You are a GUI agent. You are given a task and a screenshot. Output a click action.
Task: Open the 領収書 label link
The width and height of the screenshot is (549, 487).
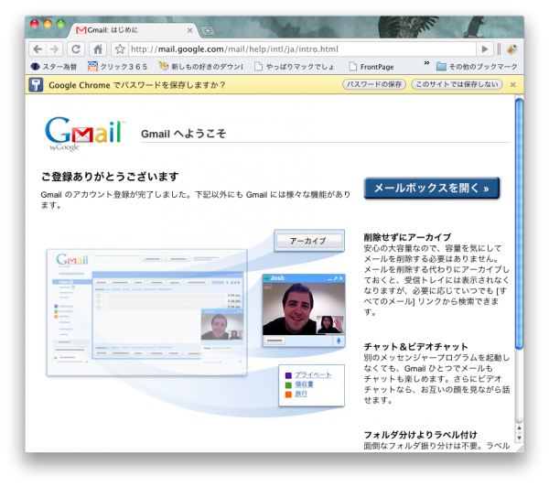pyautogui.click(x=304, y=384)
